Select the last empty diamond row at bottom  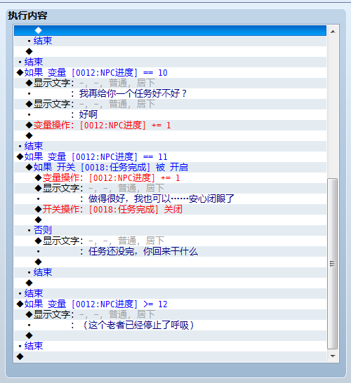tap(170, 356)
